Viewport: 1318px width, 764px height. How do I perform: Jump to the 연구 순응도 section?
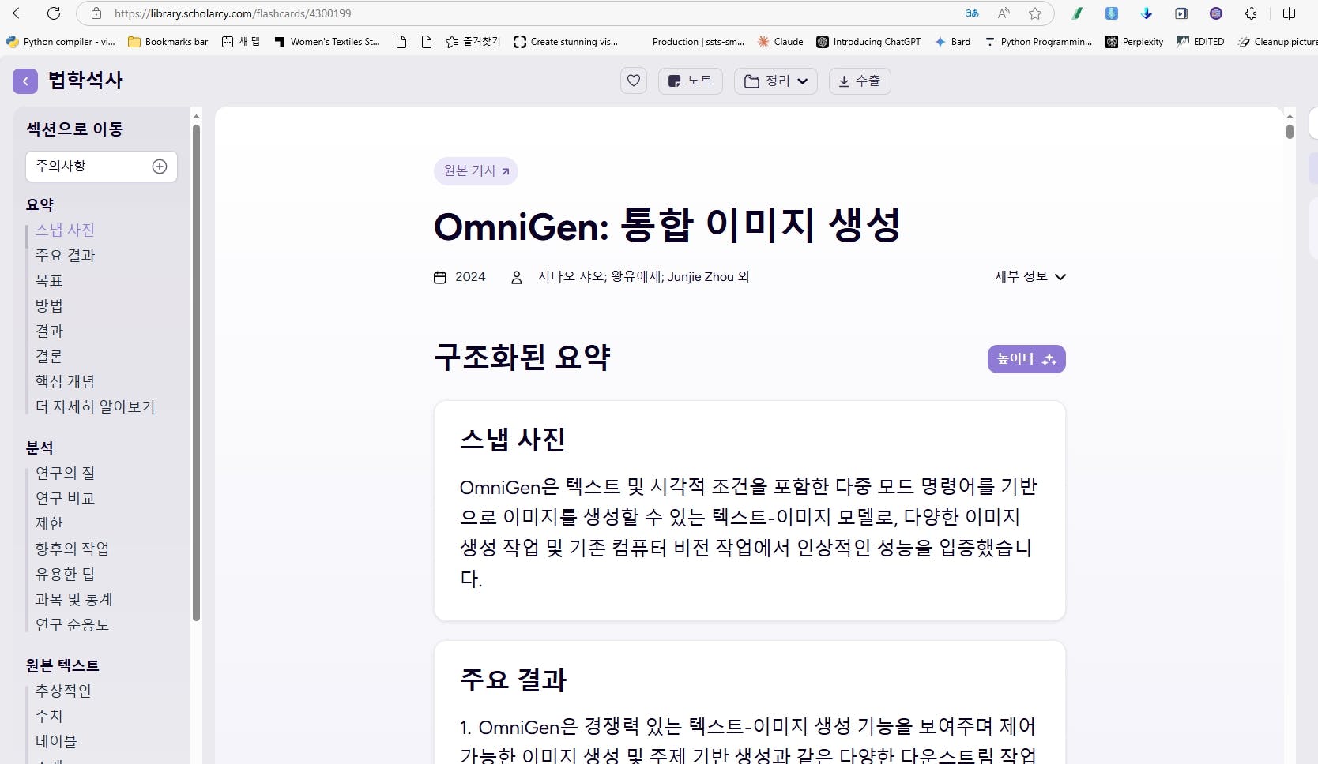tap(72, 624)
